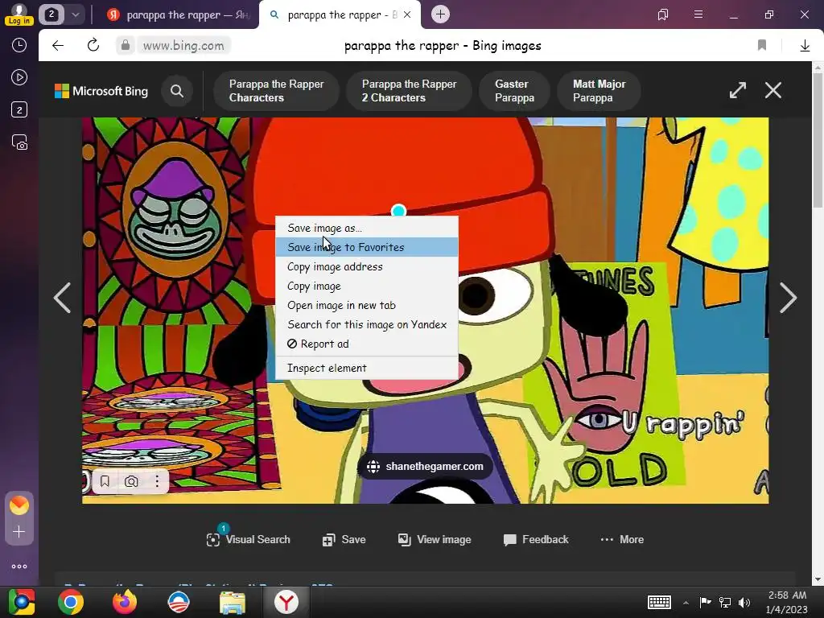Expand image viewer to full screen

[738, 90]
